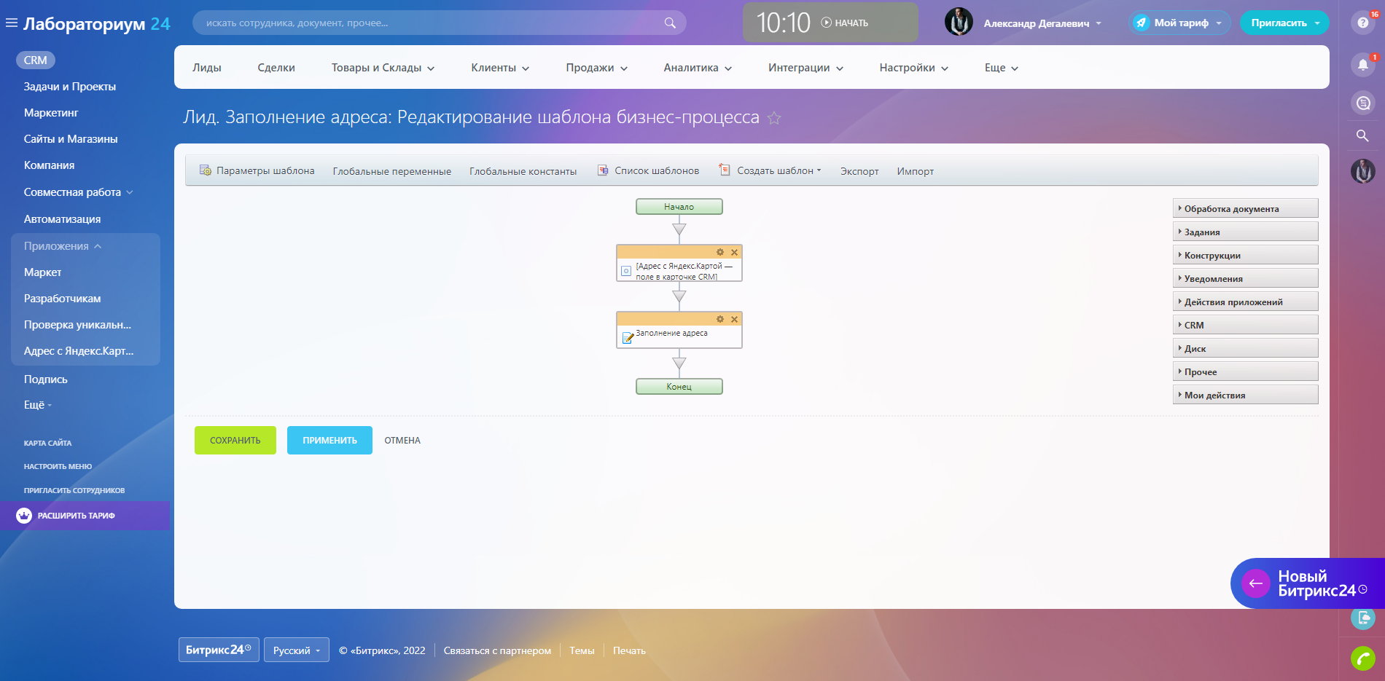This screenshot has height=681, width=1385.
Task: Open the chat messenger icon in right panel
Action: [x=1362, y=103]
